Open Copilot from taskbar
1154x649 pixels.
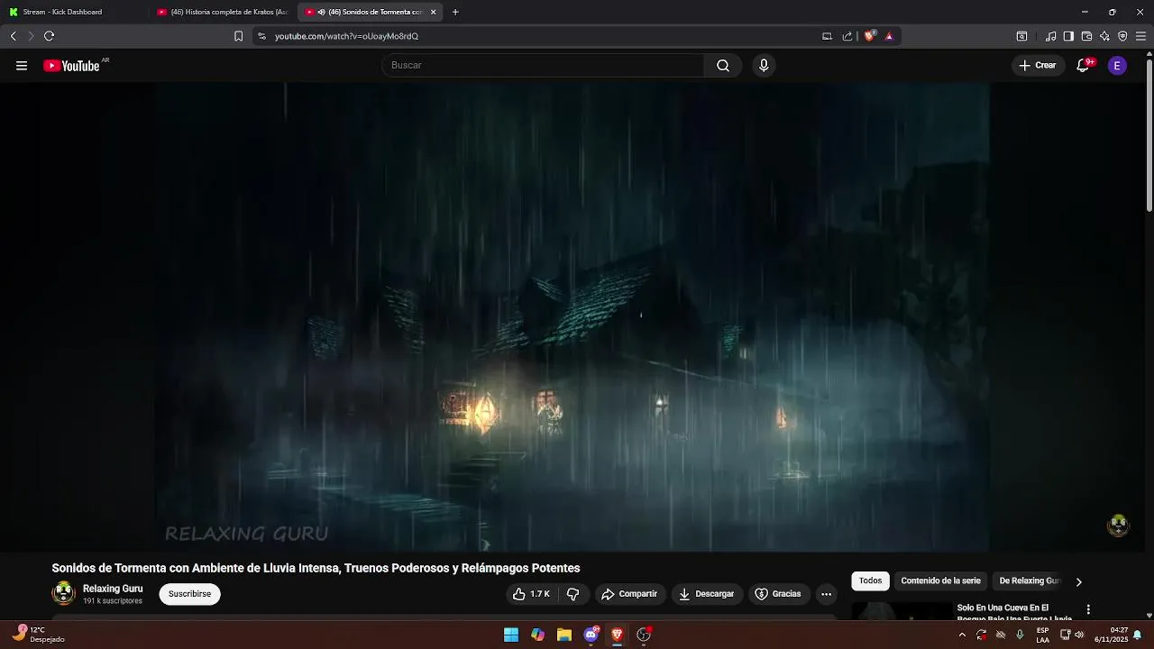(537, 635)
